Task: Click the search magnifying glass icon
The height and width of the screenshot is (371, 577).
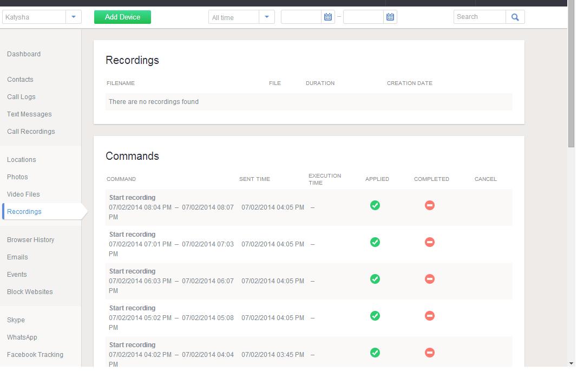Action: coord(515,17)
